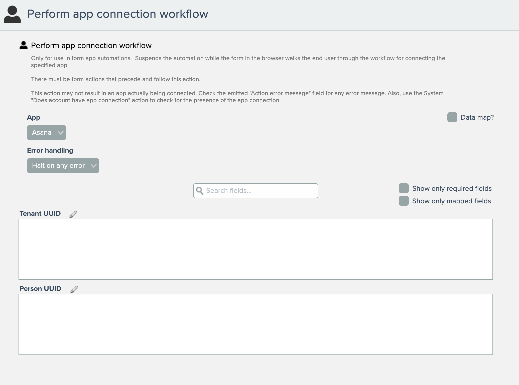Viewport: 519px width, 385px height.
Task: Click the black section heading text
Action: coord(91,46)
